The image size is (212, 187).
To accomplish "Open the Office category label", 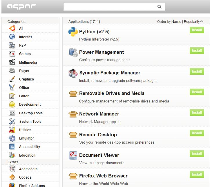I will (x=24, y=87).
